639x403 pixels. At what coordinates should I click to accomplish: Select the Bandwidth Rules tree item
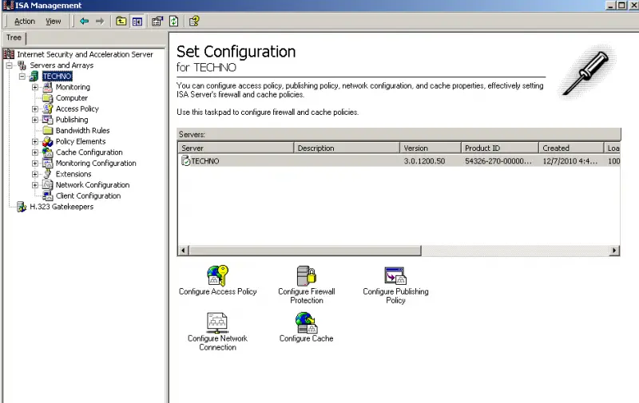pyautogui.click(x=83, y=131)
